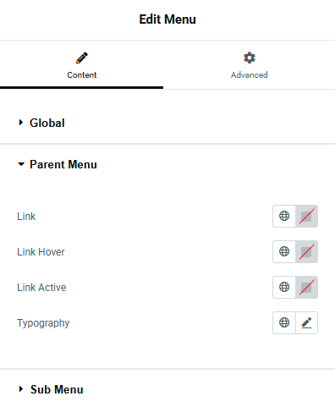Viewport: 335px width, 418px height.
Task: Expand the Global section arrow
Action: [x=20, y=123]
